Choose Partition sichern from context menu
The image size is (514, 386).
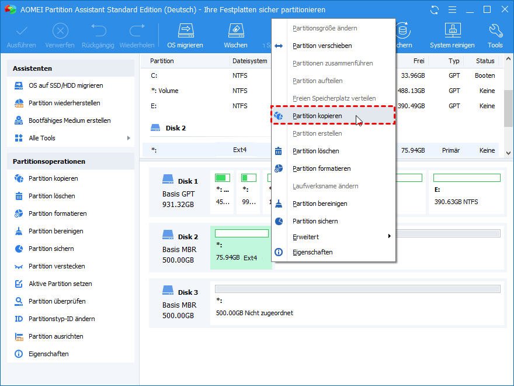[x=334, y=221]
